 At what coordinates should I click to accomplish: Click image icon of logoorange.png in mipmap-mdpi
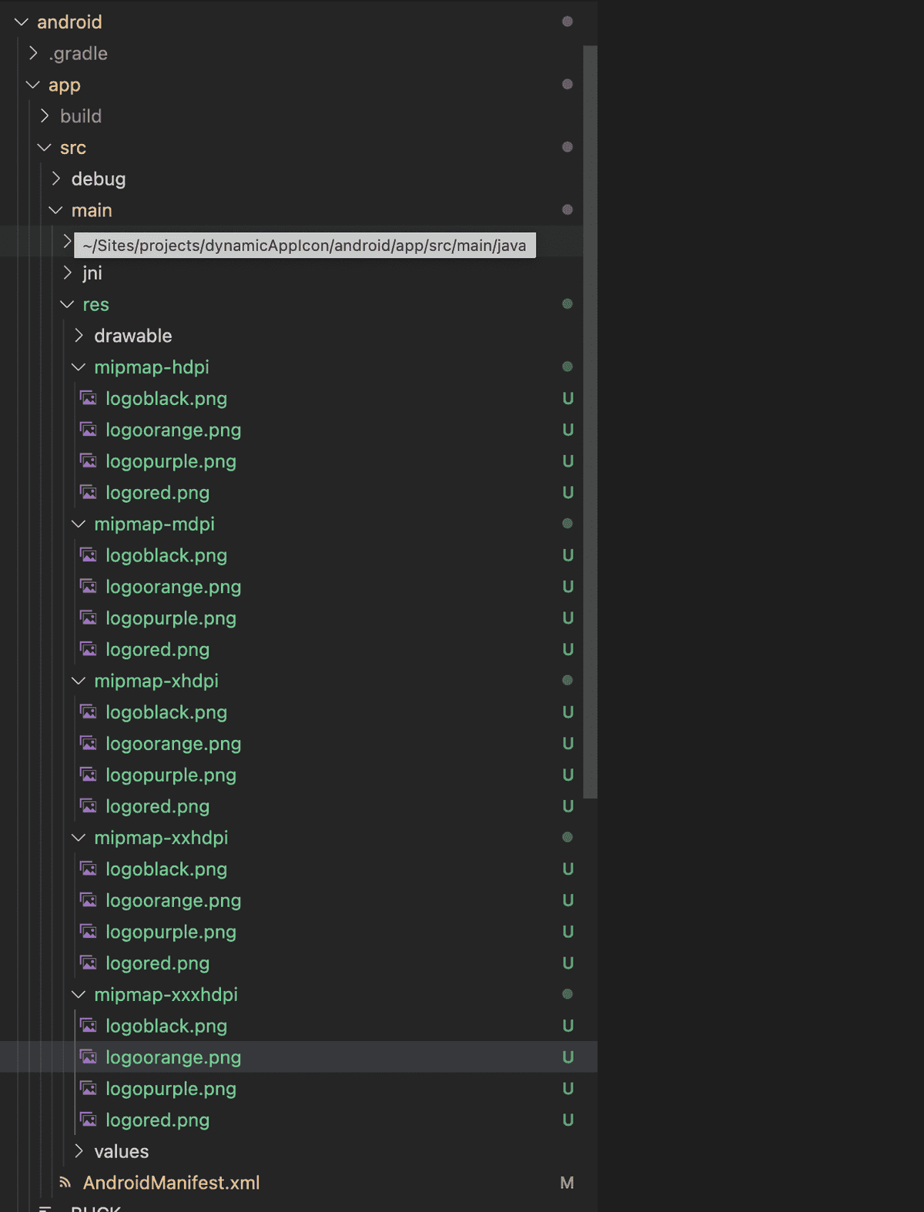pyautogui.click(x=89, y=587)
